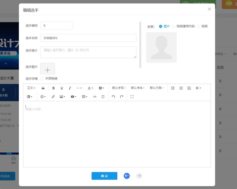Open the font color picker

click(x=90, y=88)
